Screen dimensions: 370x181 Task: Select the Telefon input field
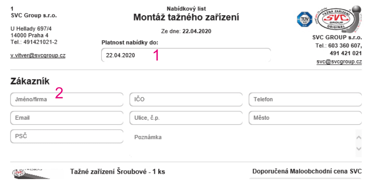[305, 100]
